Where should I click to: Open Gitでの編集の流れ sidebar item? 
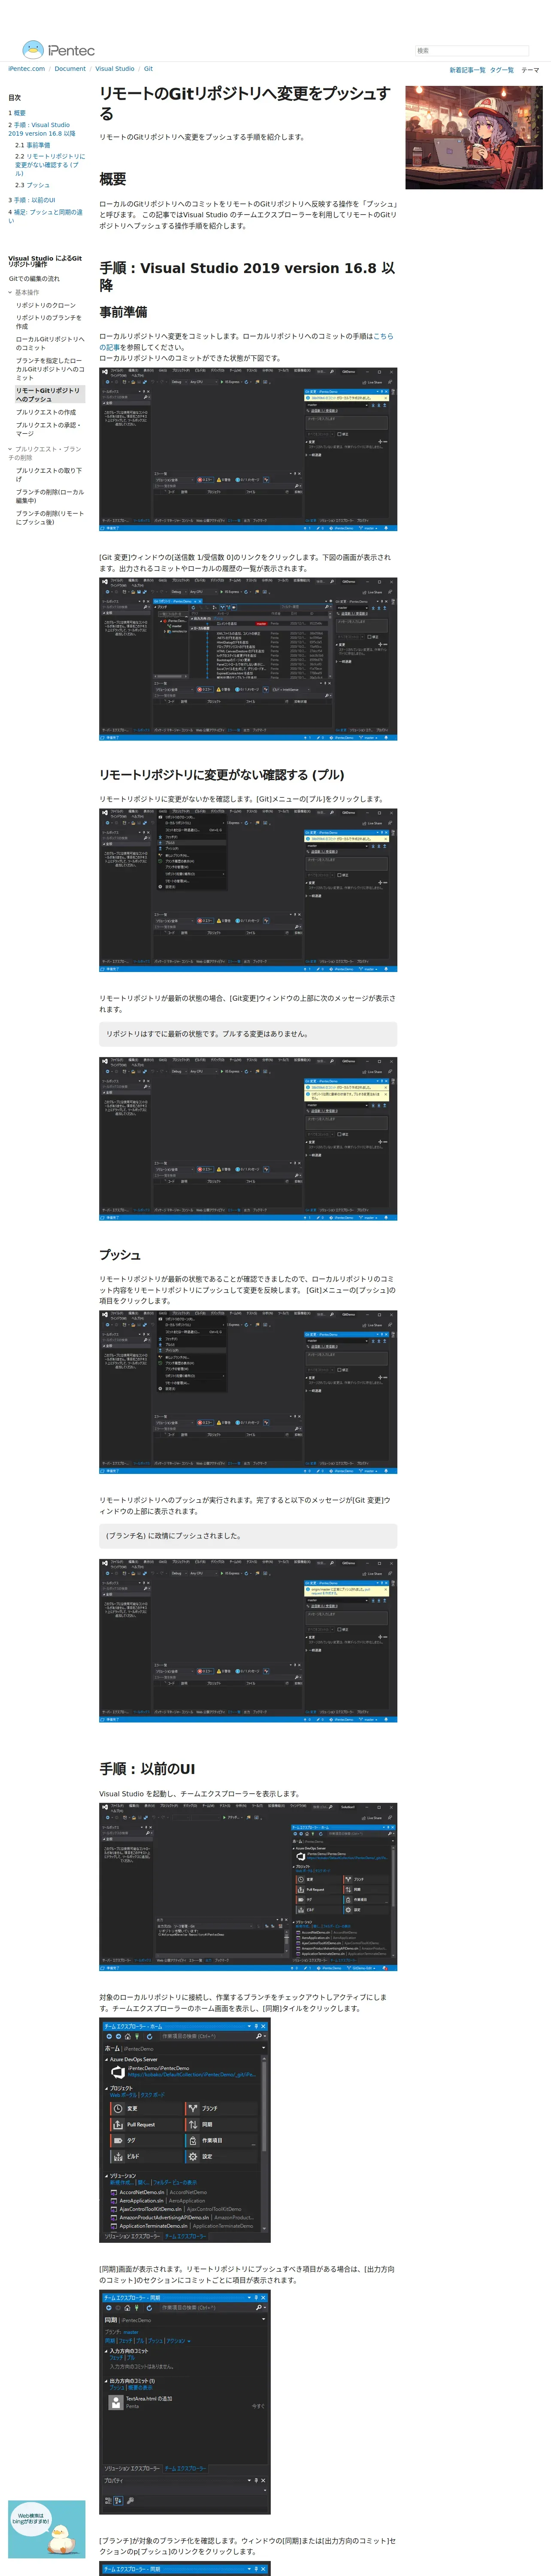[x=34, y=279]
